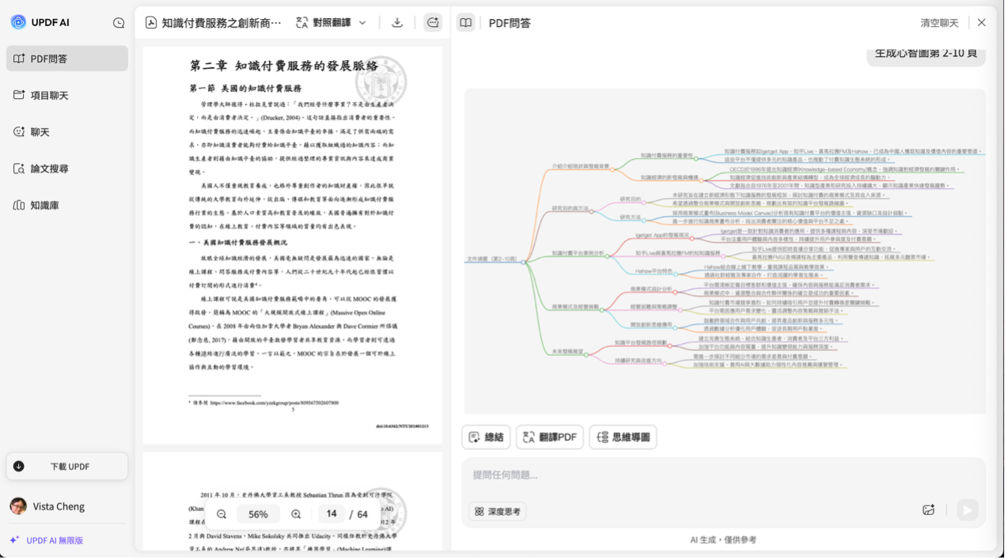Click the facebook.com footnote link on the page
Viewport: 1008px width, 560px height.
pos(275,403)
